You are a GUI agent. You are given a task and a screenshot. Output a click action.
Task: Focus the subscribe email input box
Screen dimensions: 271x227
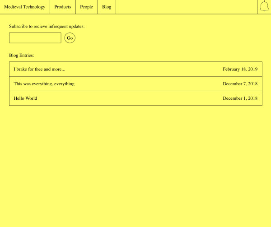coord(35,38)
